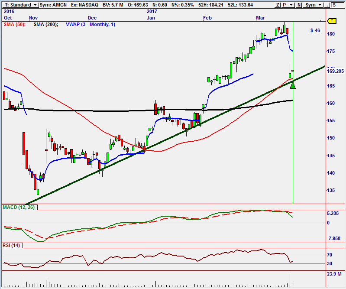This screenshot has width=346, height=289.
Task: Click the S input field at top right
Action: [338, 5]
